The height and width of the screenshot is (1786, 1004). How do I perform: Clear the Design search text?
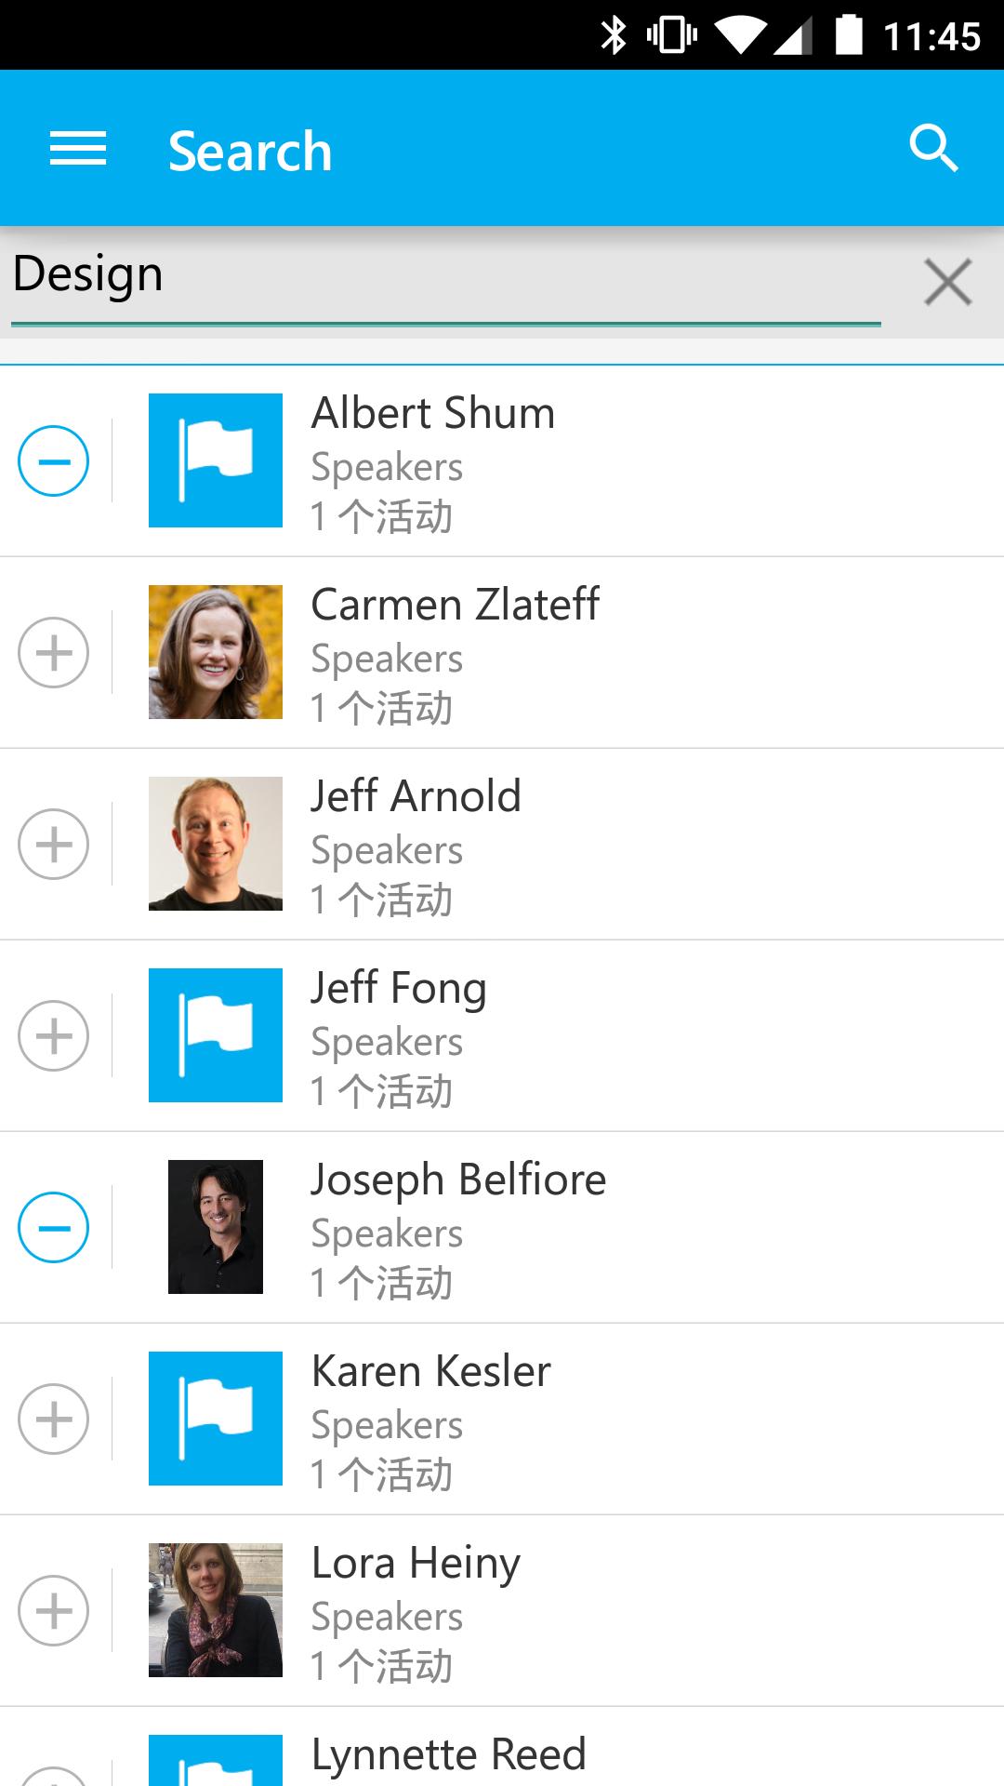tap(947, 282)
